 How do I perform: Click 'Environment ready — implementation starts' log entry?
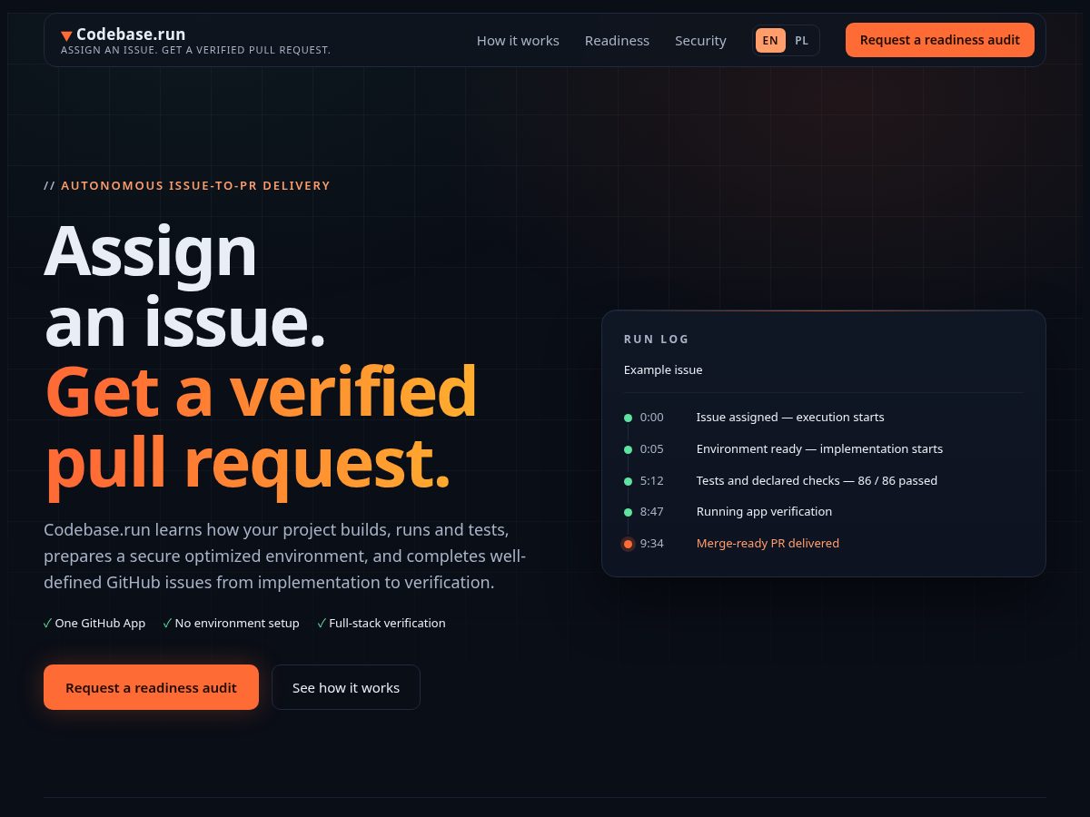click(x=819, y=449)
